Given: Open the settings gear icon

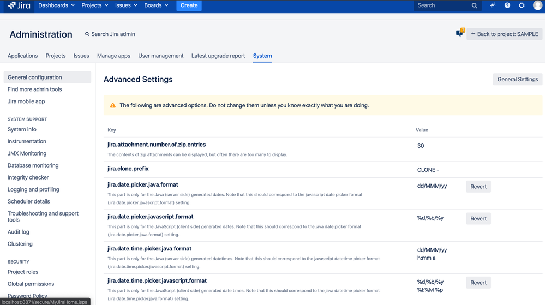Looking at the screenshot, I should (x=522, y=5).
